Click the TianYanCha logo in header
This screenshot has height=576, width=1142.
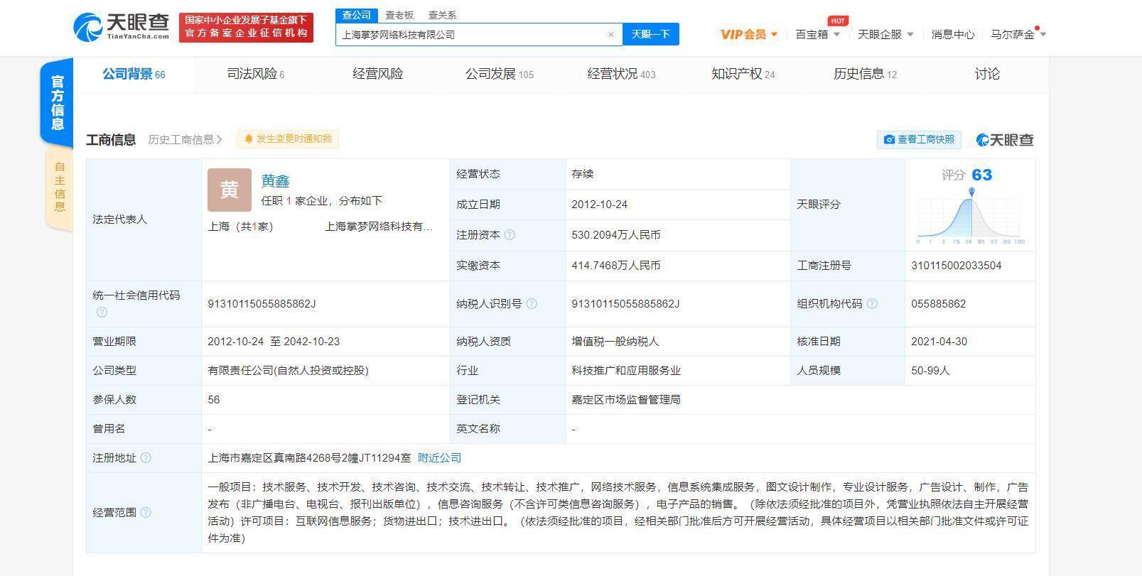click(x=122, y=27)
